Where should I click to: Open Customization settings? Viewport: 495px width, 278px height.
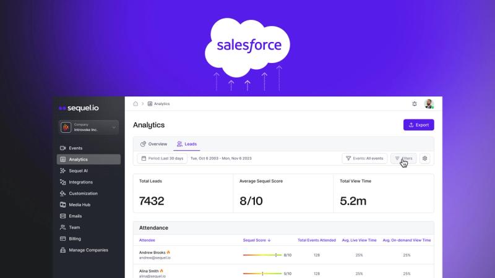[x=88, y=193]
